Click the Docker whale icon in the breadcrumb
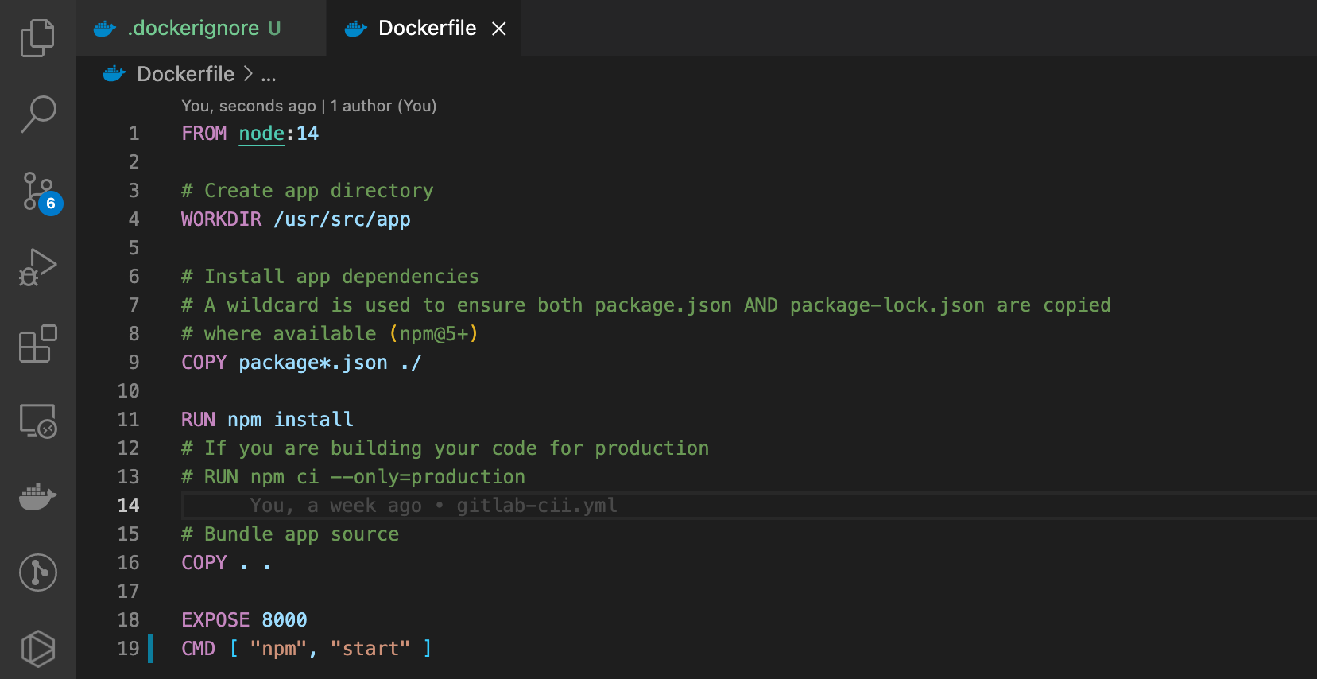Screen dimensions: 1317x679 (x=114, y=74)
